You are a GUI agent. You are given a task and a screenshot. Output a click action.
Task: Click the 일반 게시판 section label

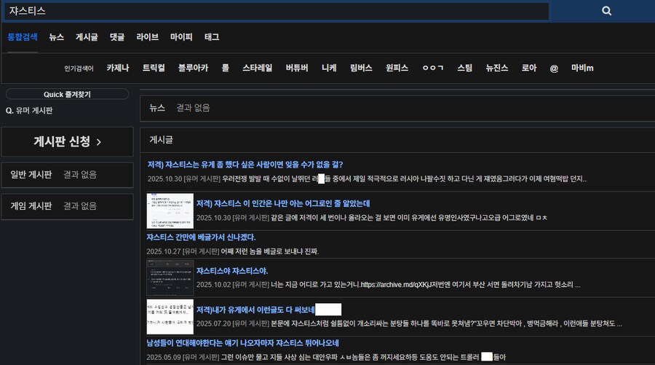[31, 174]
